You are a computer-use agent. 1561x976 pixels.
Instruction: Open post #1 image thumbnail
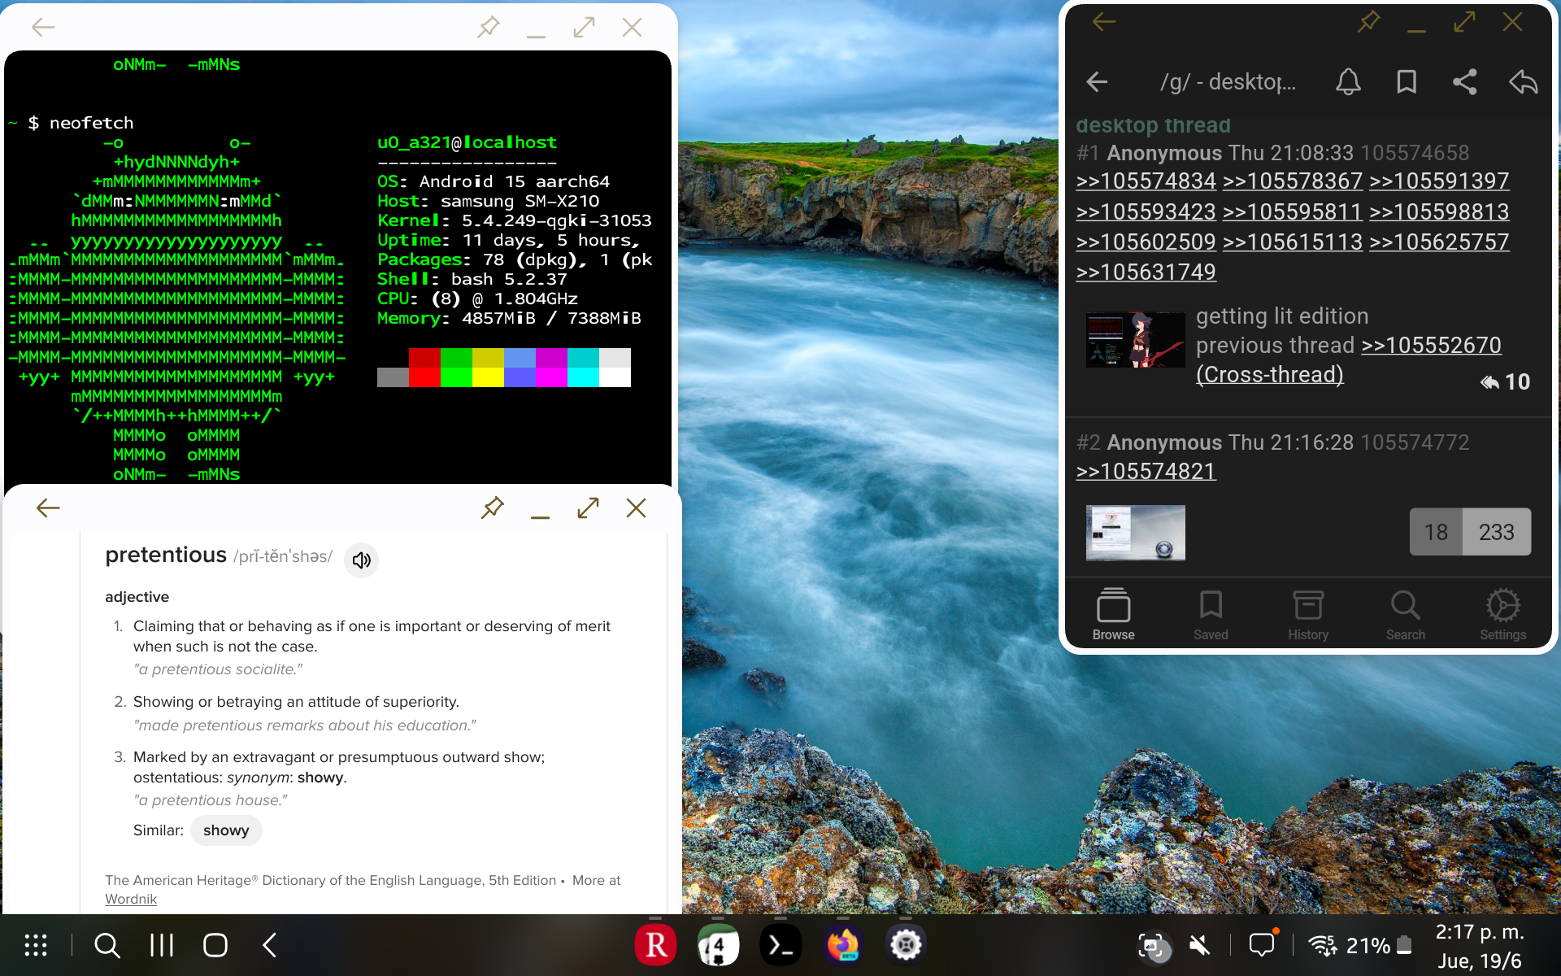(1136, 340)
